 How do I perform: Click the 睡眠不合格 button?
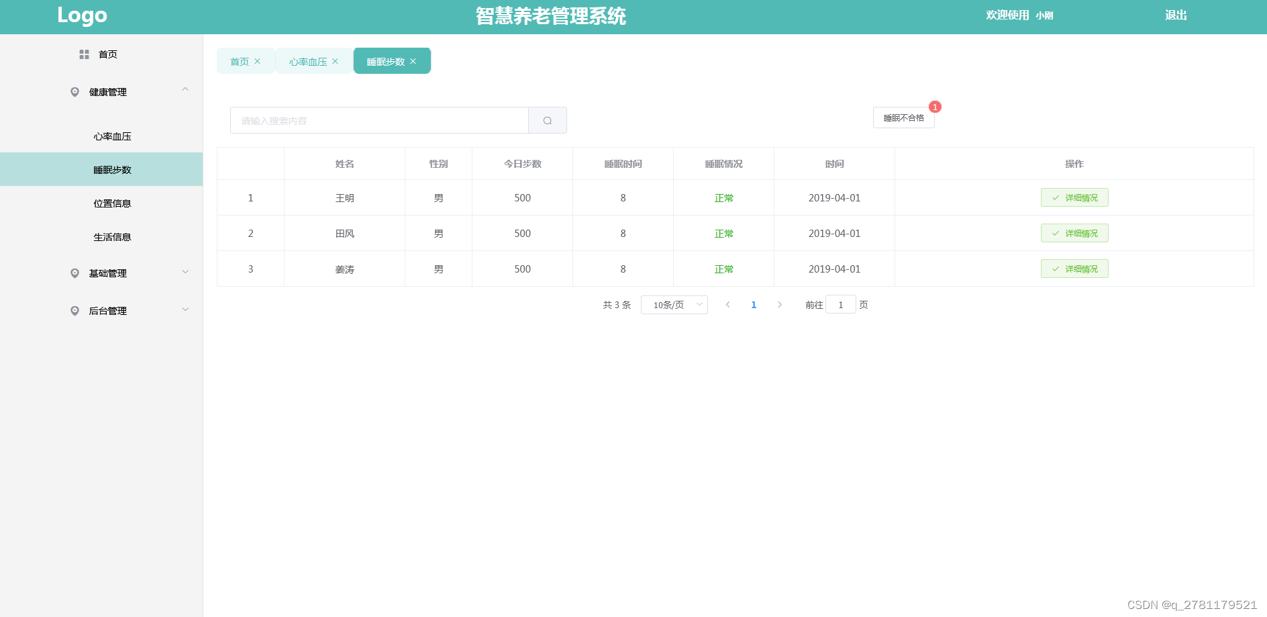coord(904,117)
